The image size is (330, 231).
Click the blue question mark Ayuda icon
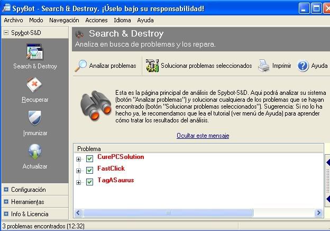[x=303, y=66]
